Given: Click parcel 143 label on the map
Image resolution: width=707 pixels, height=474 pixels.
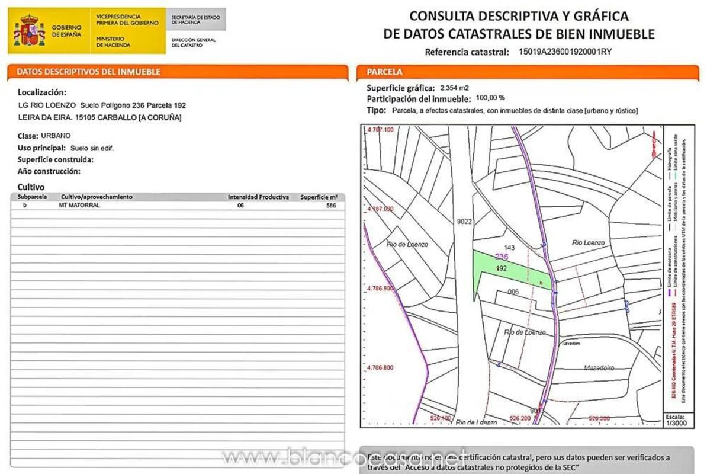Looking at the screenshot, I should pos(509,247).
